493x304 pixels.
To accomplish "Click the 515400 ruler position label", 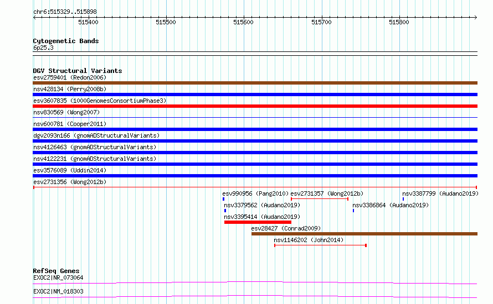I will (88, 22).
